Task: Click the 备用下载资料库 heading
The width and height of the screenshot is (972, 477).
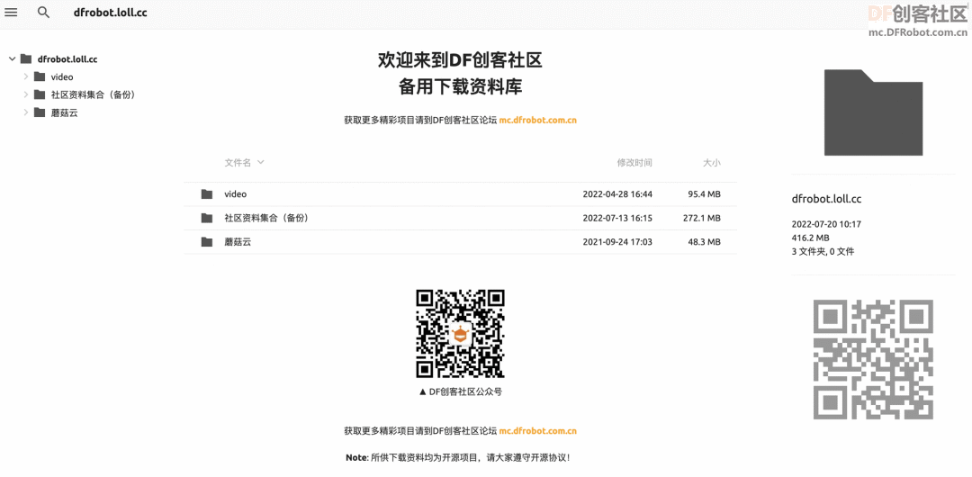Action: pos(461,86)
